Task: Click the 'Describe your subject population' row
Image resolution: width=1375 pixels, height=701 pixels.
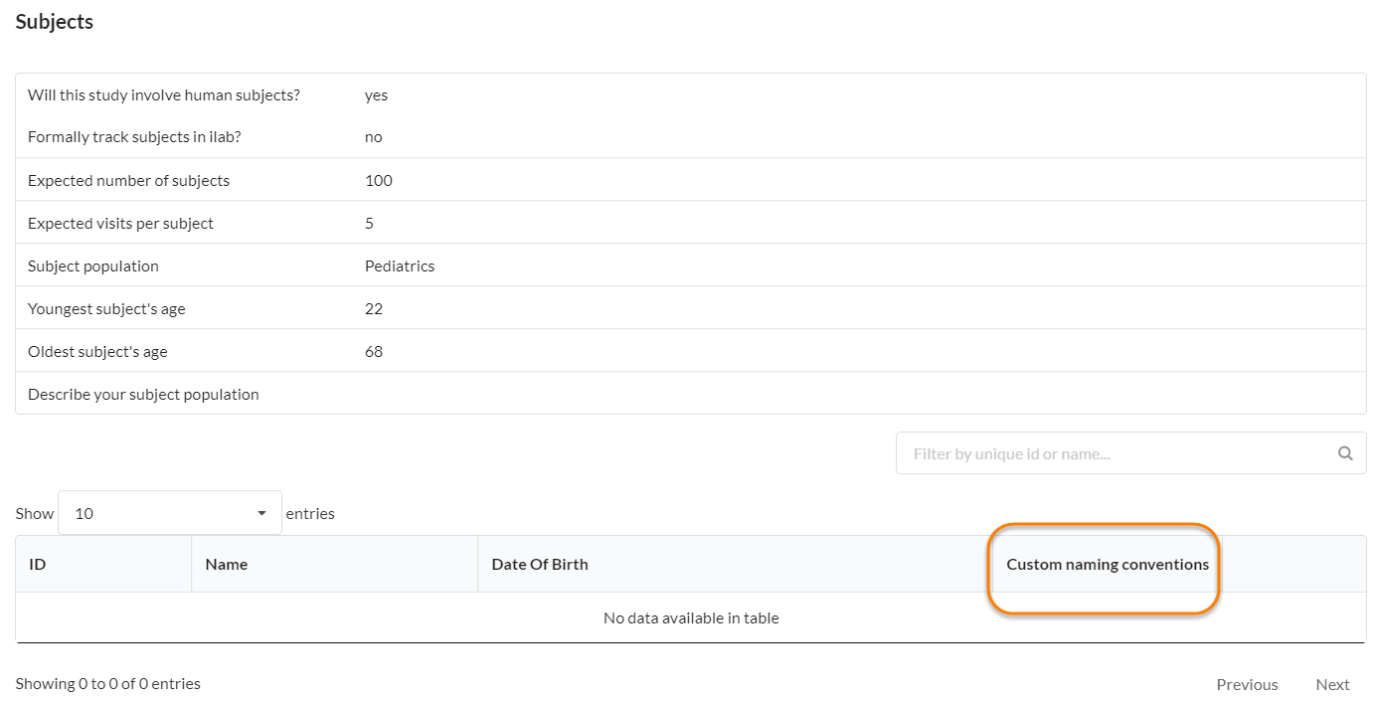Action: click(x=143, y=394)
